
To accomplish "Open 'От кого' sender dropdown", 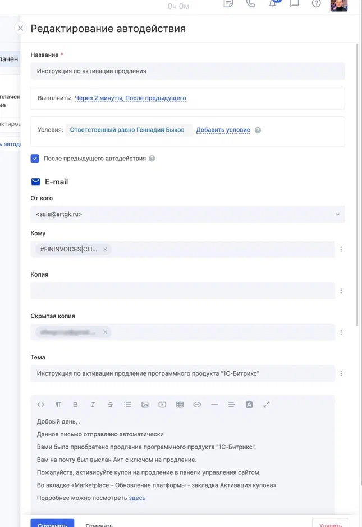I will [x=187, y=214].
